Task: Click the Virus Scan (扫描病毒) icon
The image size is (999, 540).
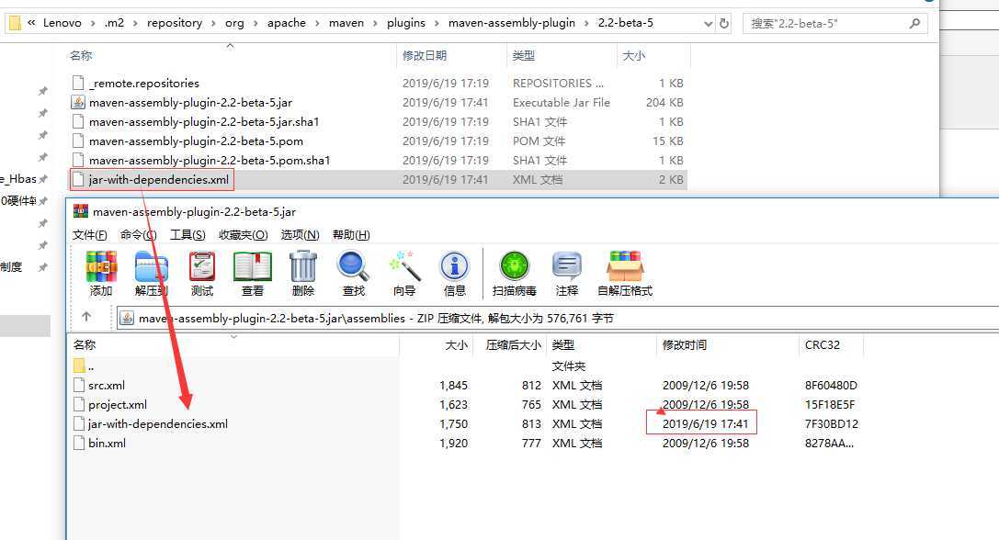Action: coord(515,266)
